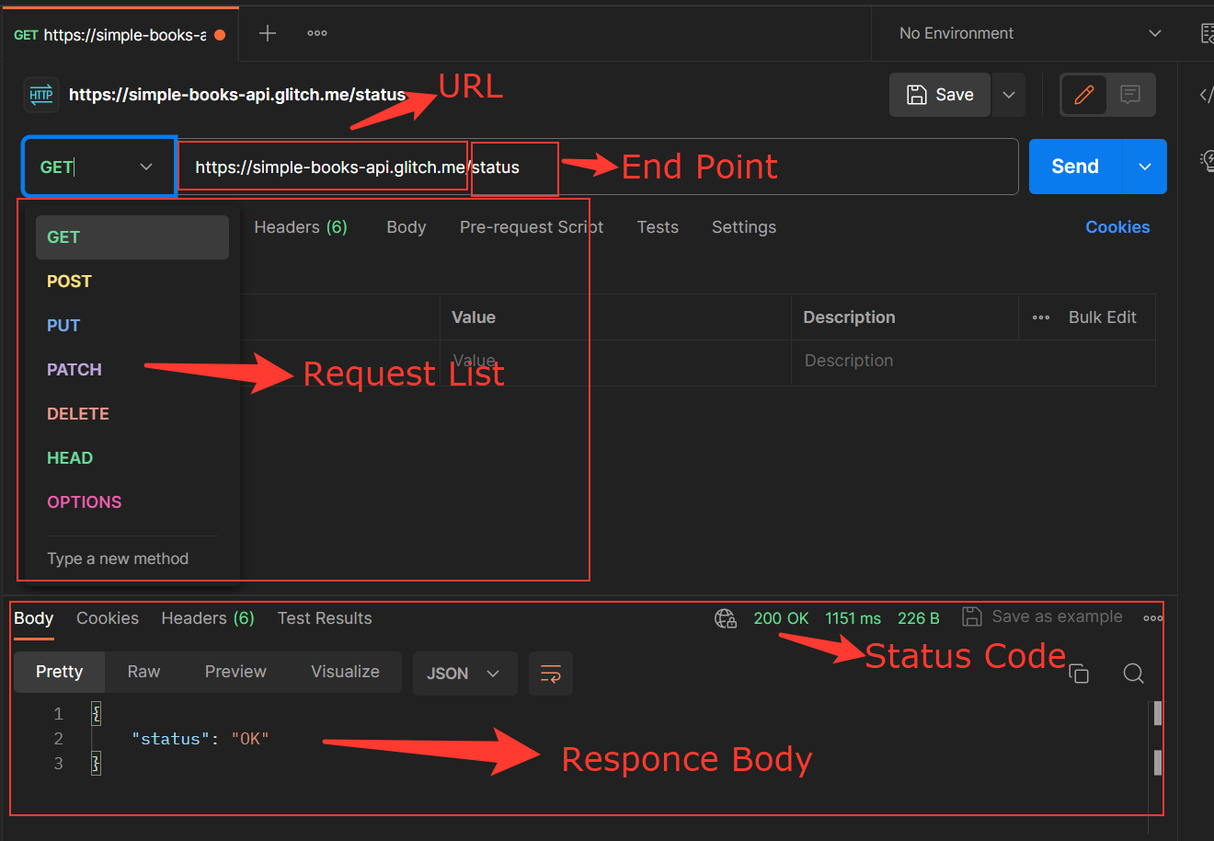Click the request title simple-books-api.glitch.me/status
1214x841 pixels.
pos(237,95)
